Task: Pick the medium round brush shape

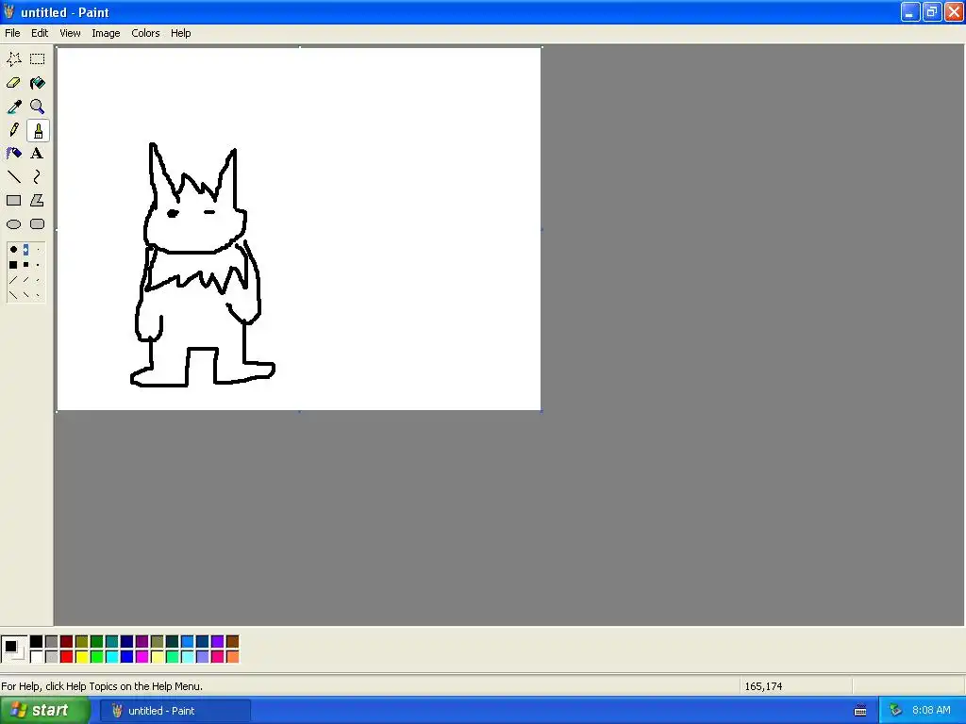Action: pos(25,249)
